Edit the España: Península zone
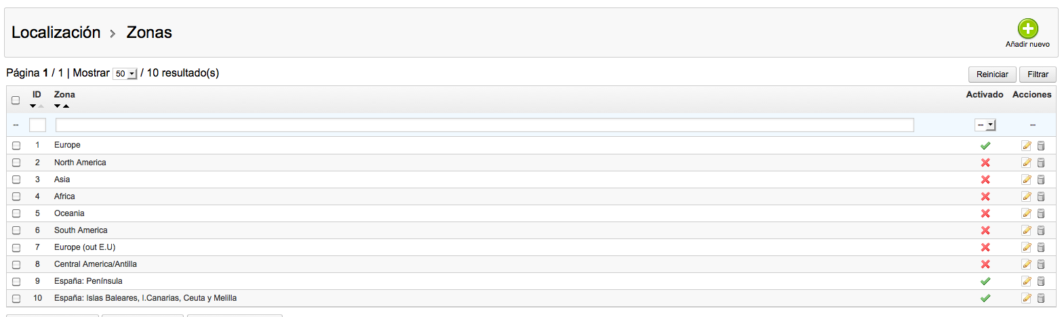 (x=1026, y=281)
